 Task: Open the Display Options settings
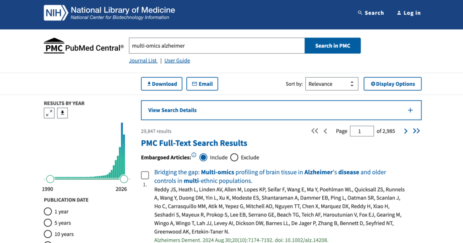point(392,84)
